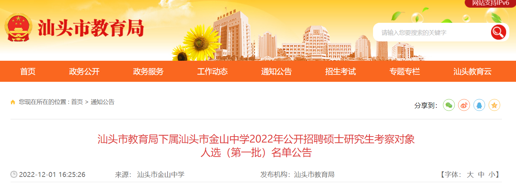516x185 pixels.
Task: Click the clock icon beside date
Action: pyautogui.click(x=14, y=174)
